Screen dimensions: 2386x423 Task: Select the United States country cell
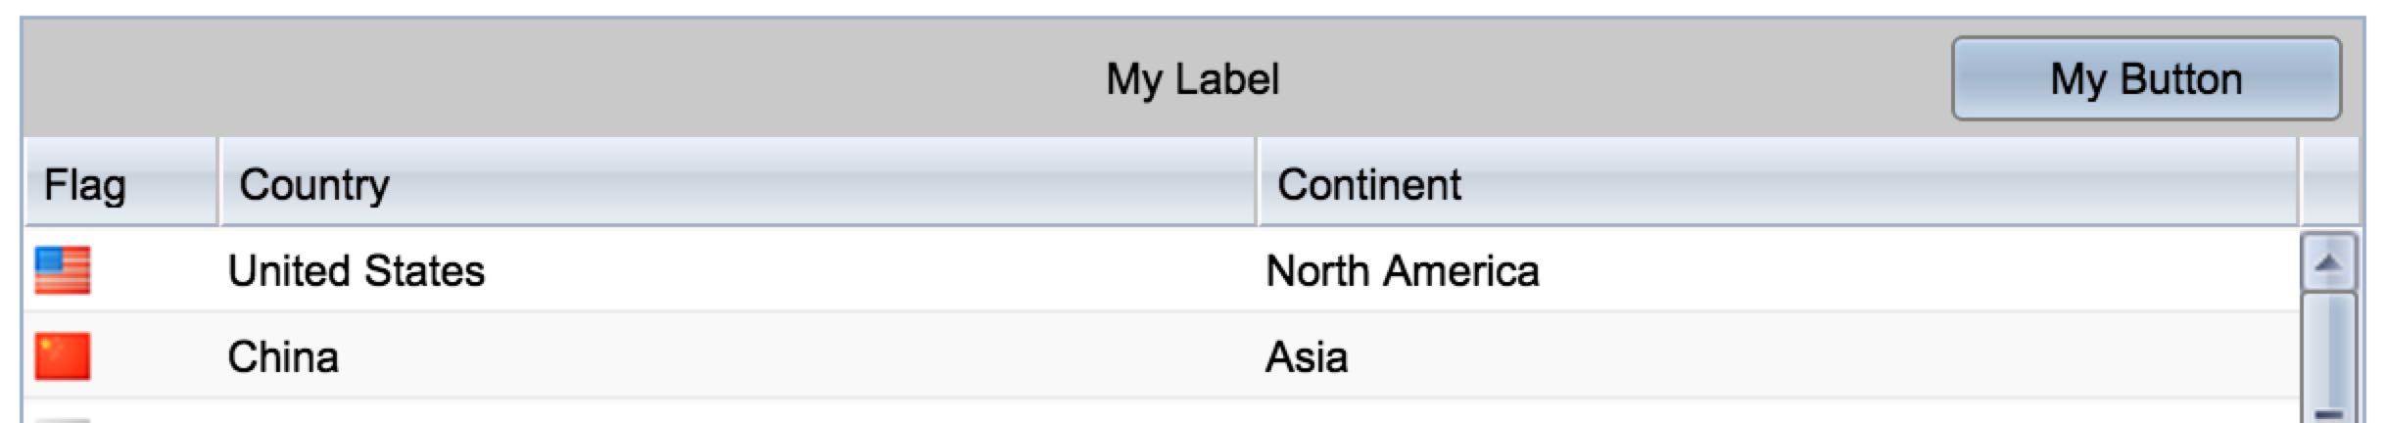tap(357, 271)
